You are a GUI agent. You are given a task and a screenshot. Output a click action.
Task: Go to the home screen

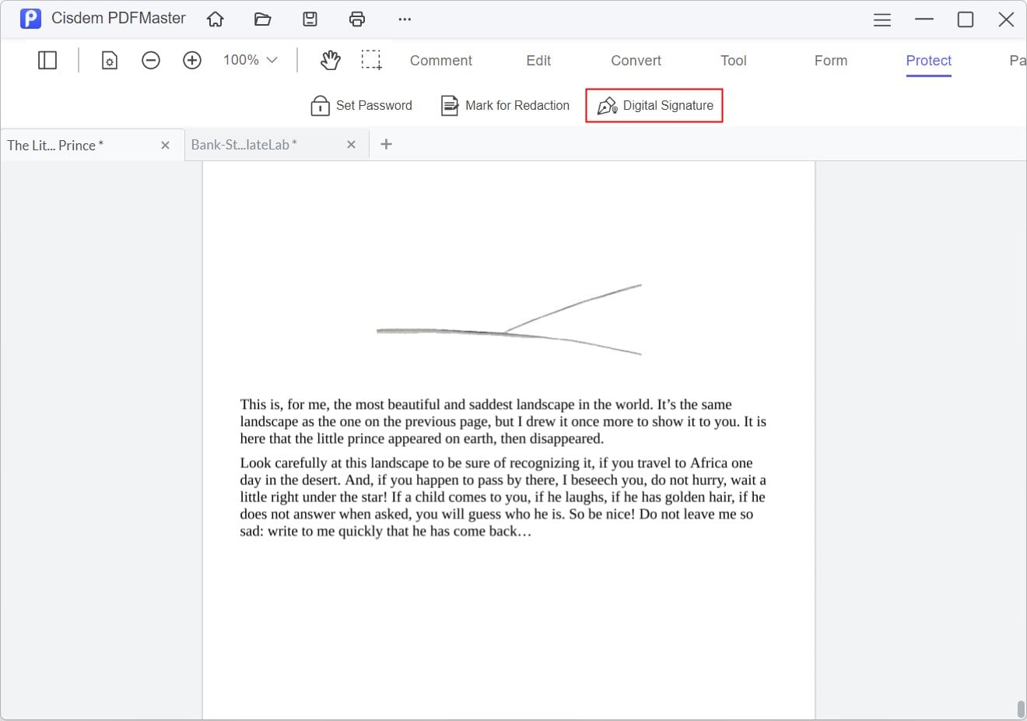(x=215, y=19)
